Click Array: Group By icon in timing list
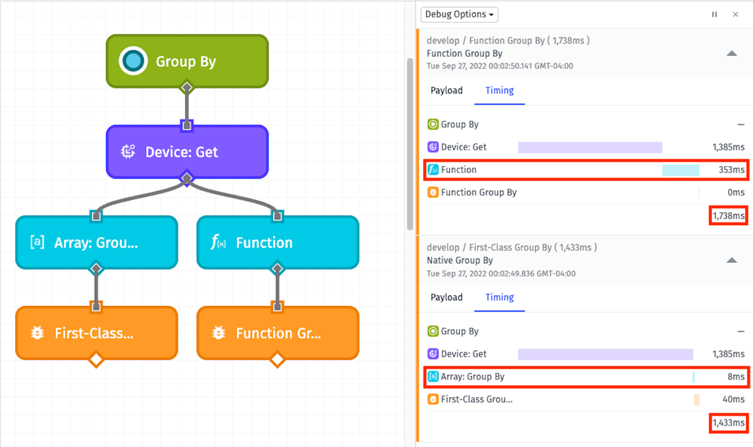 433,377
